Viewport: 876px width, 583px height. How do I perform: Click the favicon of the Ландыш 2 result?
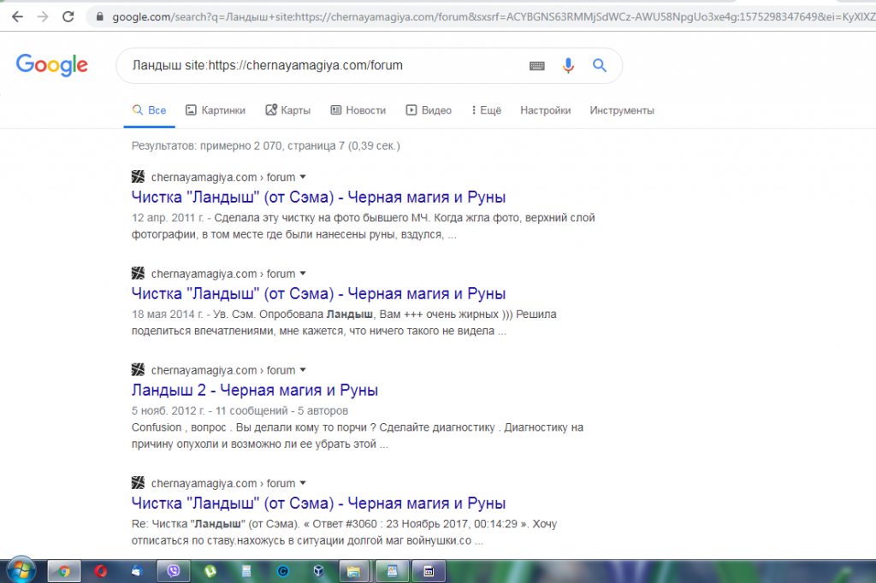[138, 369]
